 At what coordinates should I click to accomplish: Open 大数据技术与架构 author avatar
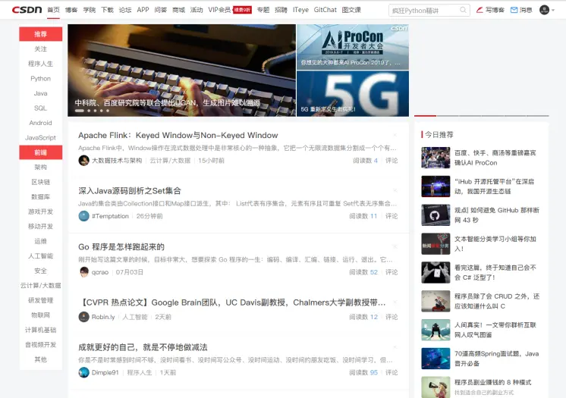(x=83, y=160)
